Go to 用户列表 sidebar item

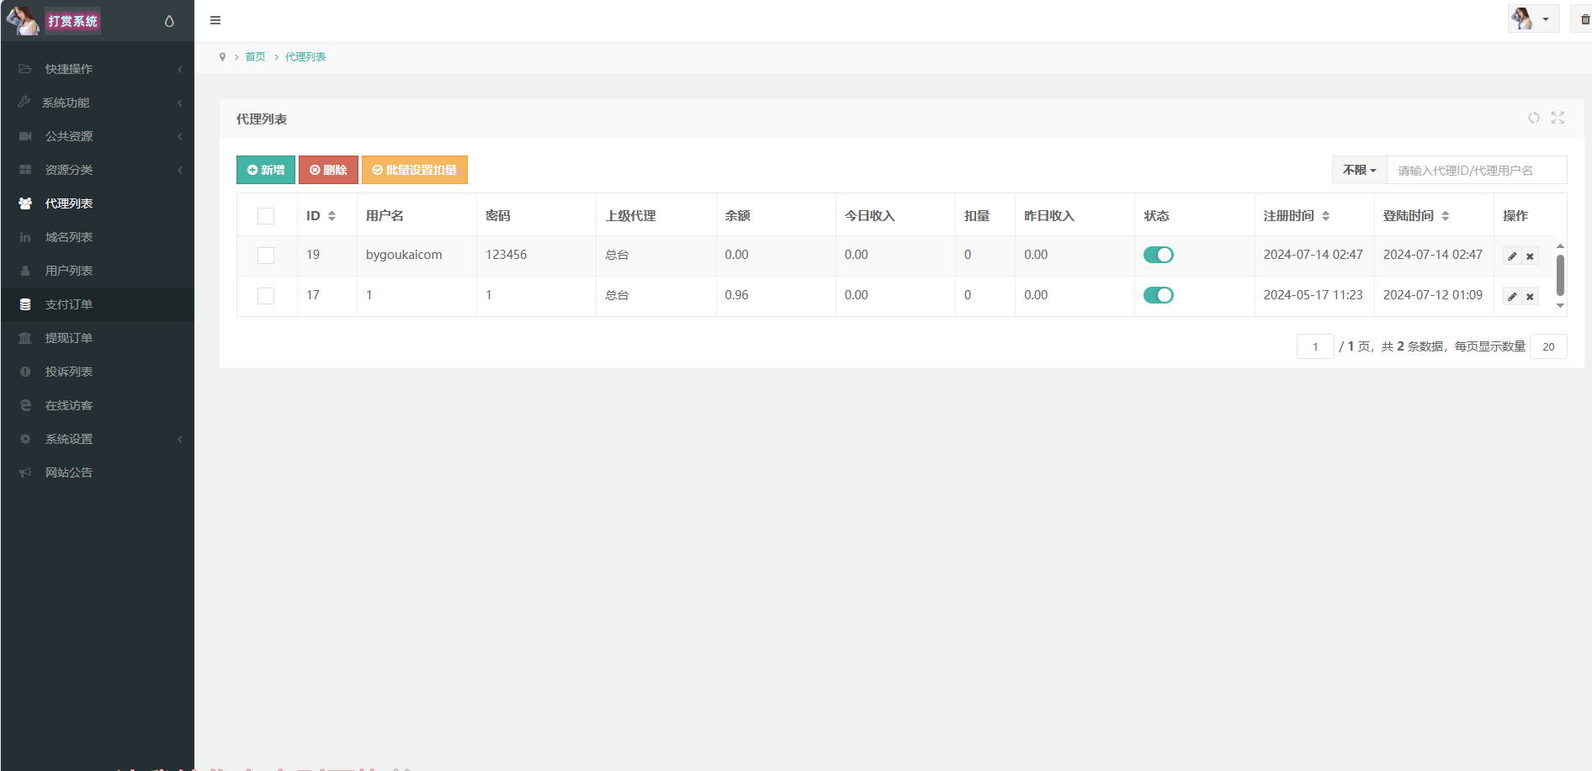click(x=69, y=271)
